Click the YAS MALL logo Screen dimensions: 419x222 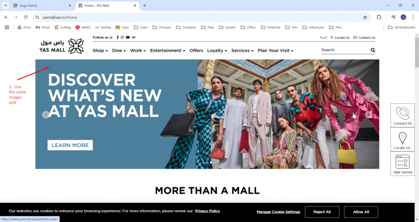tap(61, 46)
